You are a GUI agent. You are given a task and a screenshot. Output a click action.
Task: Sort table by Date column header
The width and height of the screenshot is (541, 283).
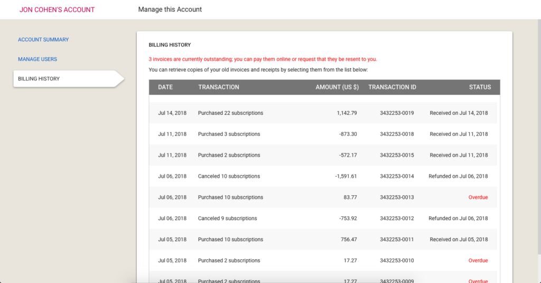[165, 87]
